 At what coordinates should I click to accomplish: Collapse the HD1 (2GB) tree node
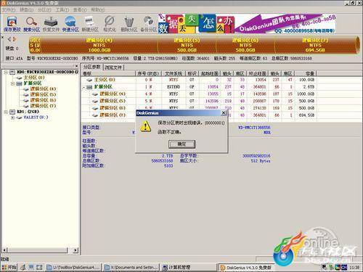[6, 112]
